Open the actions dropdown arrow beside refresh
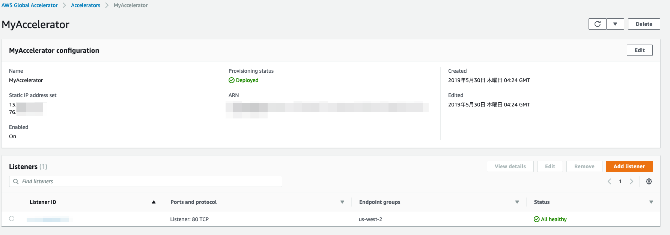The width and height of the screenshot is (670, 235). (615, 24)
